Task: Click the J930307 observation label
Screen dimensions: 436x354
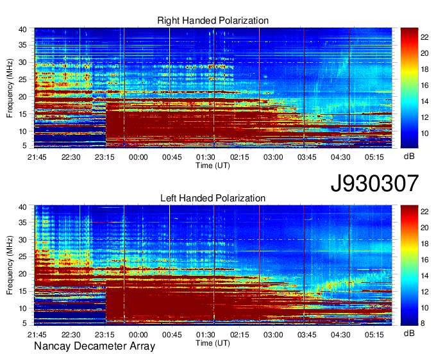Action: coord(374,183)
